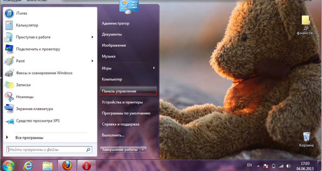Click the Найти программы и файлы search field
Image resolution: width=322 pixels, height=171 pixels.
pyautogui.click(x=47, y=150)
